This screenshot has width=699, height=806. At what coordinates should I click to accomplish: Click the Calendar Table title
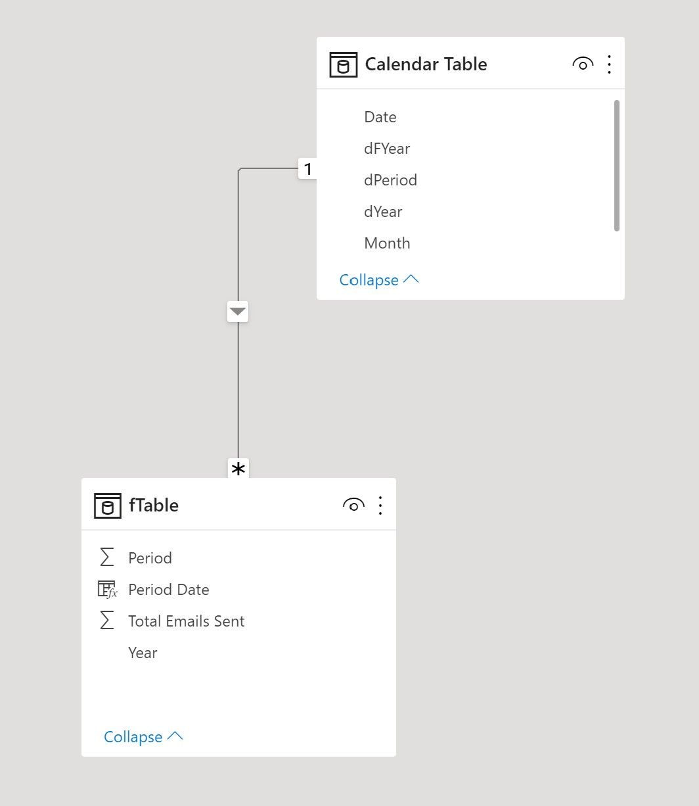pos(426,64)
